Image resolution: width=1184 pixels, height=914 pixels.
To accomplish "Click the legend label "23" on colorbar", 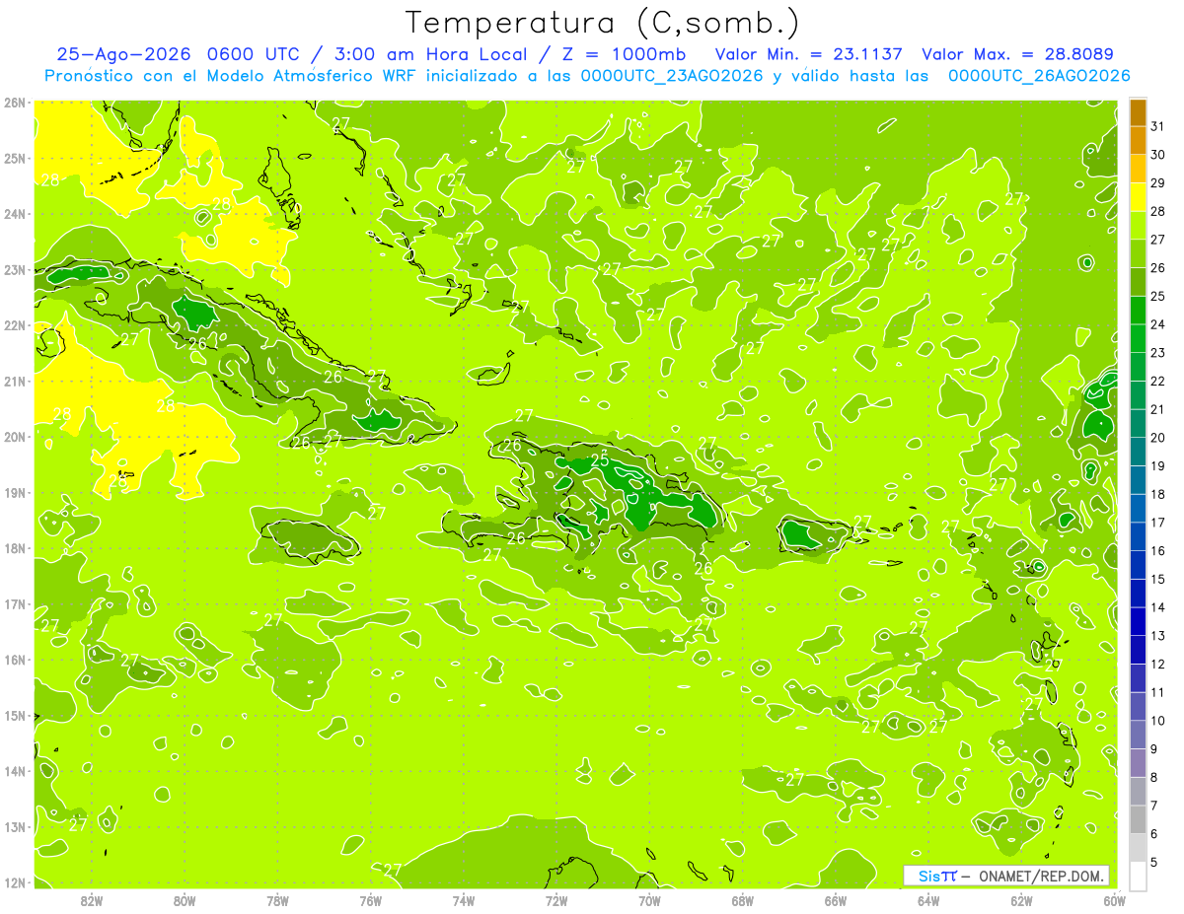I will click(1158, 352).
